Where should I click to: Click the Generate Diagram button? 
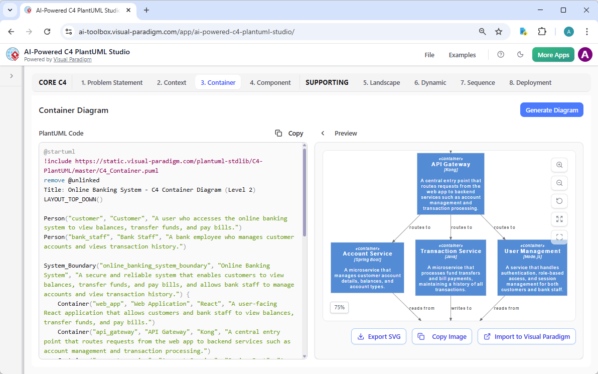coord(552,109)
